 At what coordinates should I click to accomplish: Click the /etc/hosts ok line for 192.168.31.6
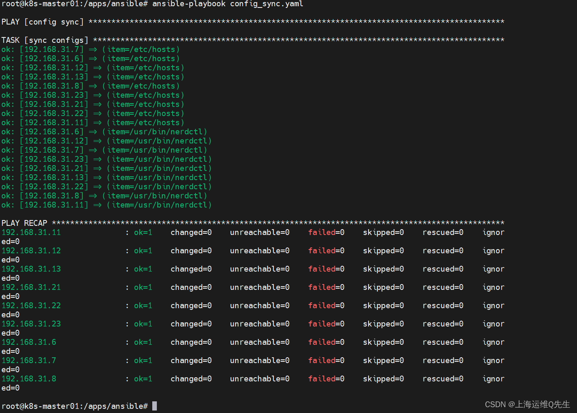(x=90, y=59)
